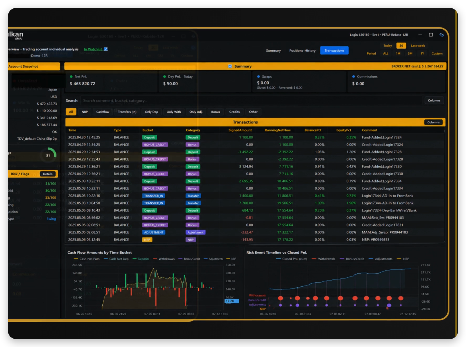Apply the Only Adj. filter
This screenshot has height=347, width=466.
tap(196, 112)
